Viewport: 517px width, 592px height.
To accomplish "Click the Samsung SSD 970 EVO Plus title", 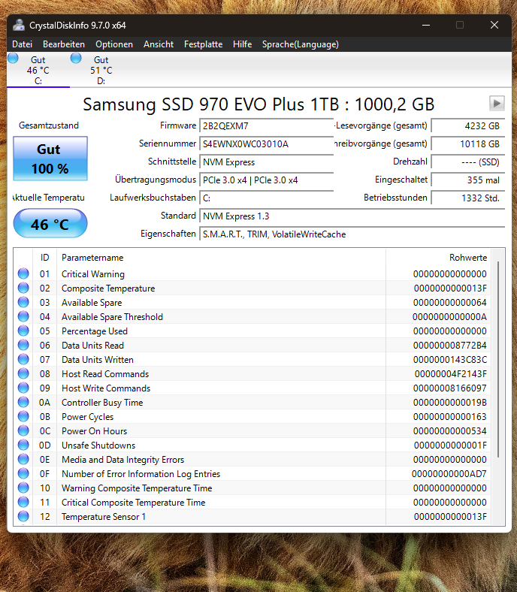I will (x=258, y=104).
